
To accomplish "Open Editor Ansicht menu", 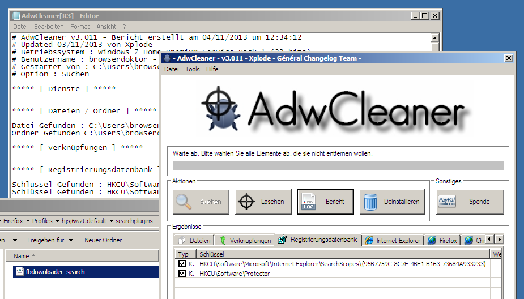I will (x=106, y=27).
